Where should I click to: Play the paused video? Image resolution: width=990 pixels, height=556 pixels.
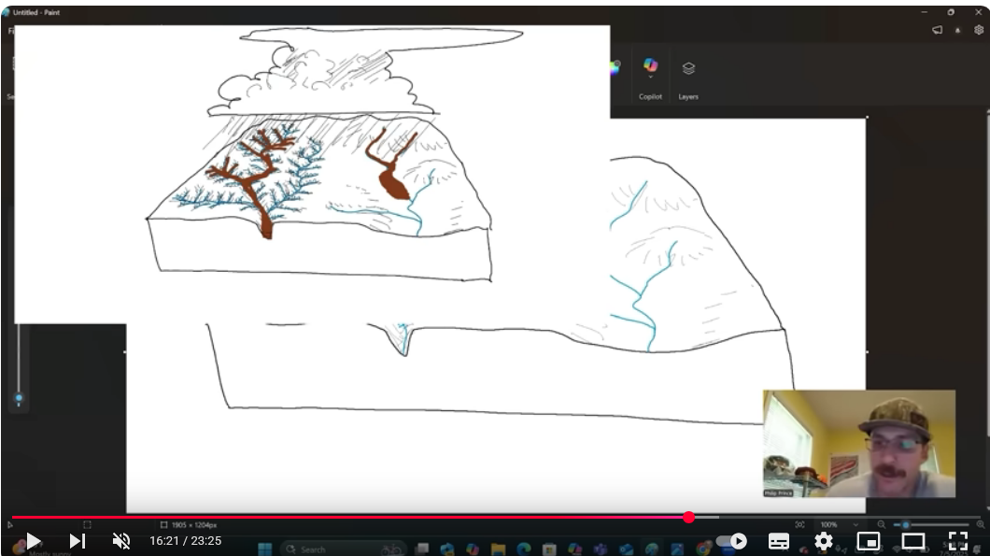coord(34,541)
